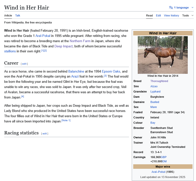Open the horse photo in infobox

point(162,55)
